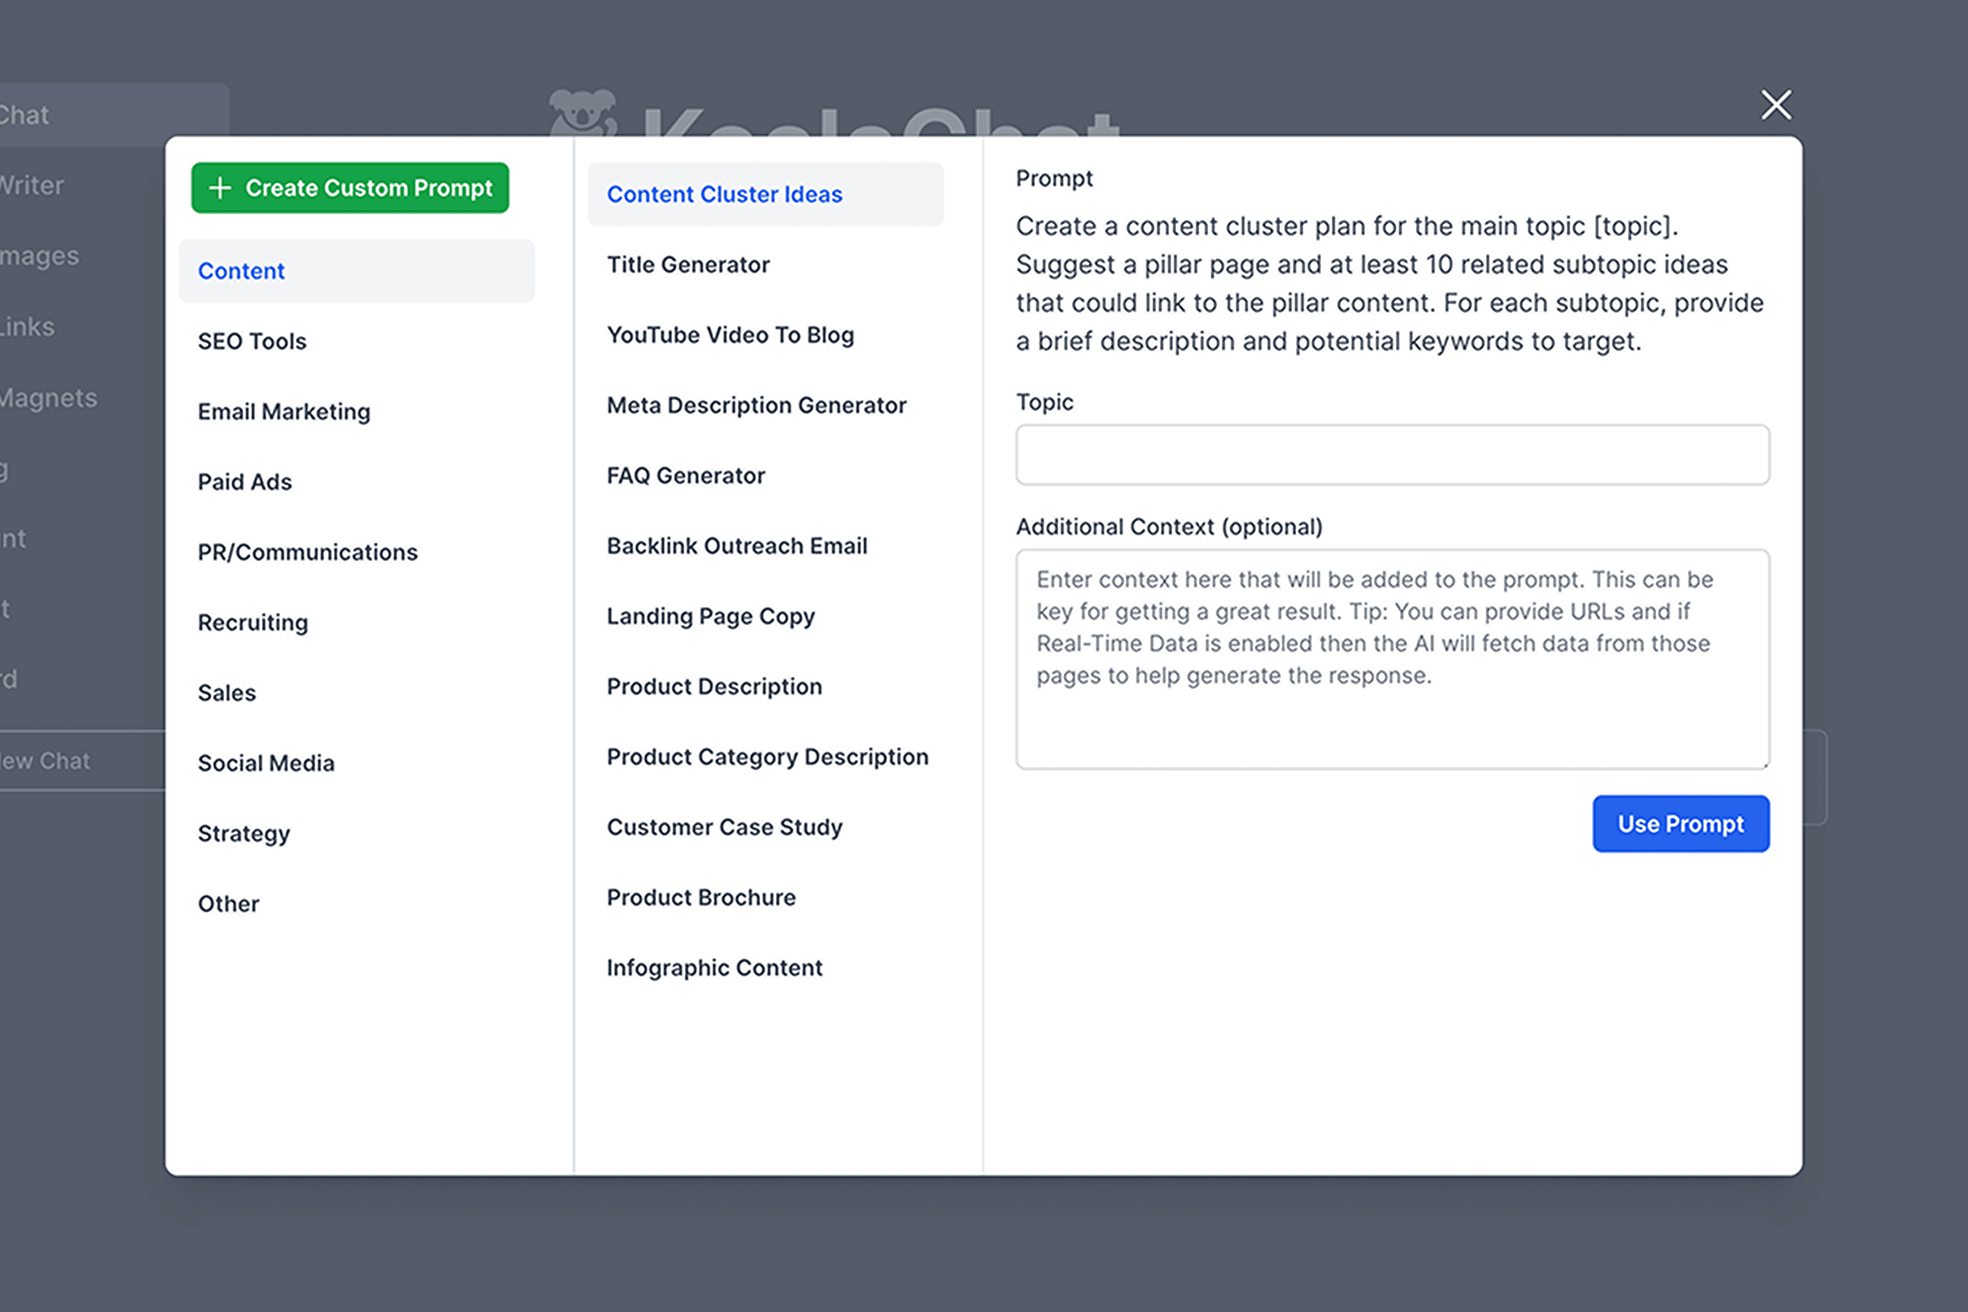Select PR/Communications in the category list
The image size is (1968, 1312).
(x=307, y=552)
